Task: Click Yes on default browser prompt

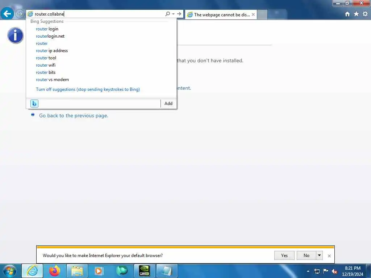Action: pyautogui.click(x=284, y=255)
